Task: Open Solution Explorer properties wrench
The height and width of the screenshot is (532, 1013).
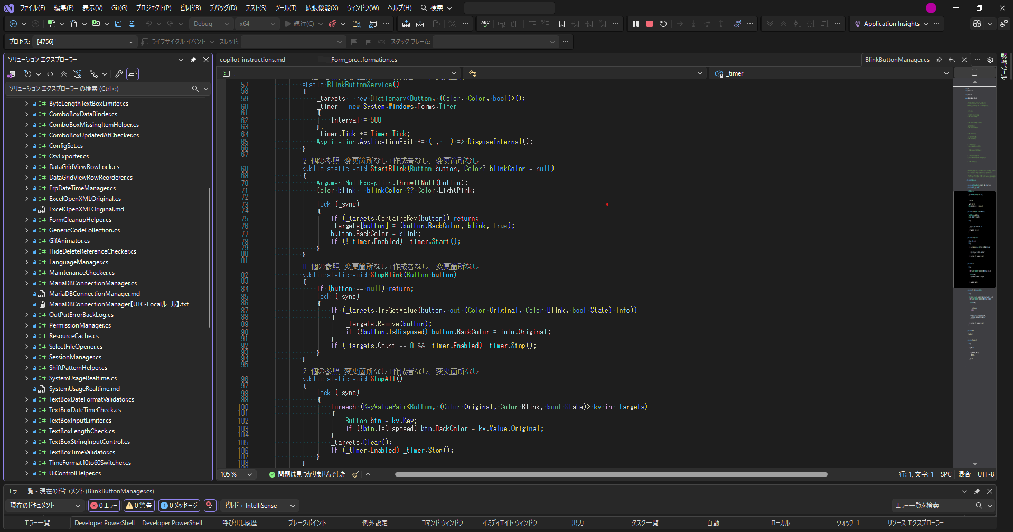Action: click(x=119, y=74)
